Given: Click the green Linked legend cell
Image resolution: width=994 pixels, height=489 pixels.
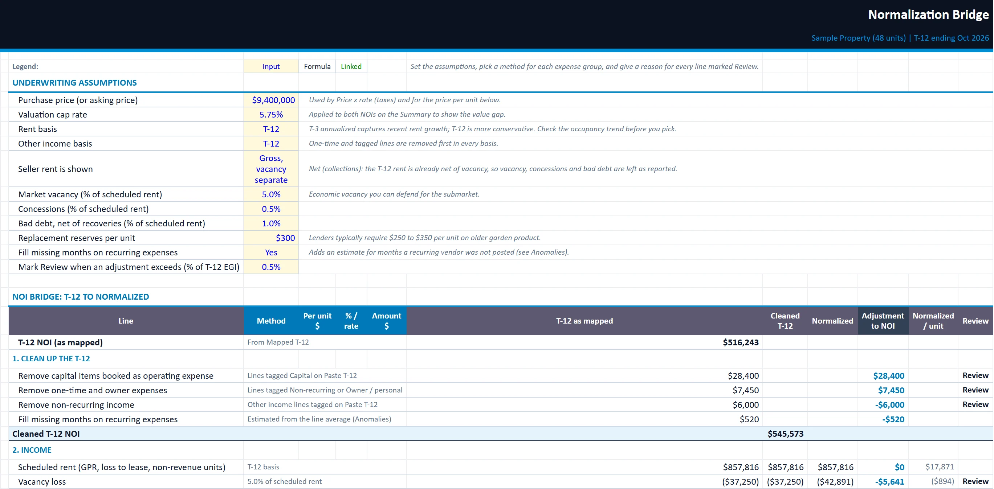Looking at the screenshot, I should point(351,66).
